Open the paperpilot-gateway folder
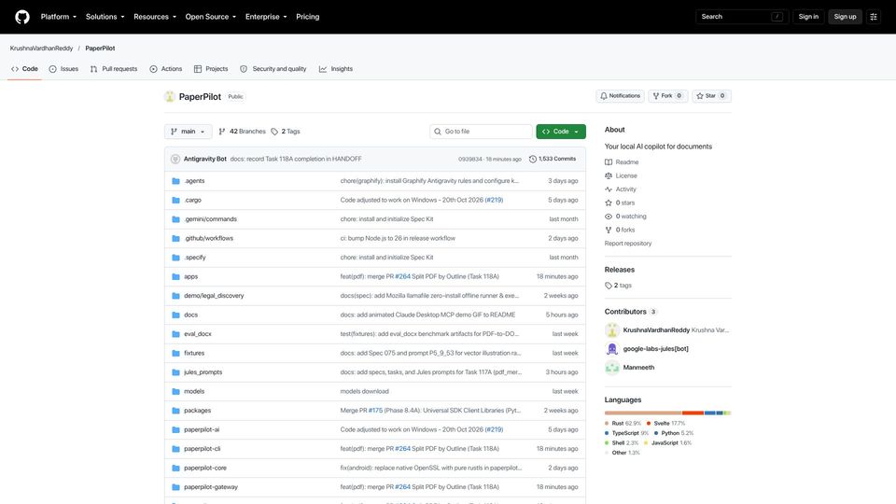896x504 pixels. pos(211,487)
